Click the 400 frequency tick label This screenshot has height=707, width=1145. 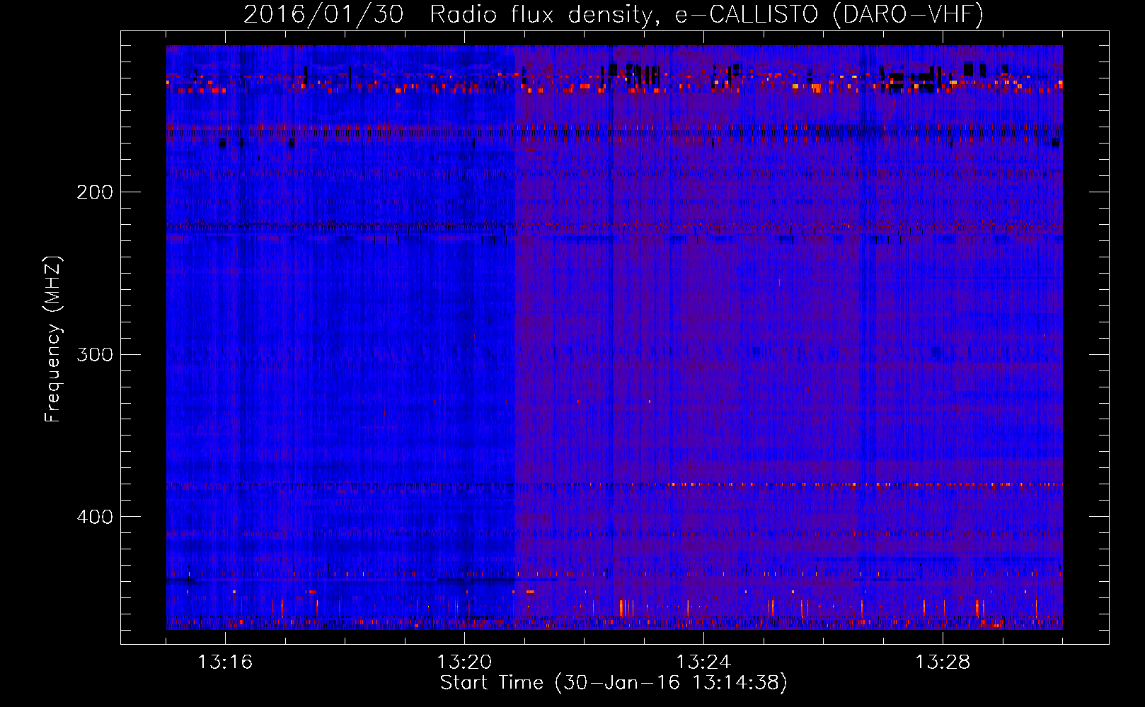[x=95, y=517]
